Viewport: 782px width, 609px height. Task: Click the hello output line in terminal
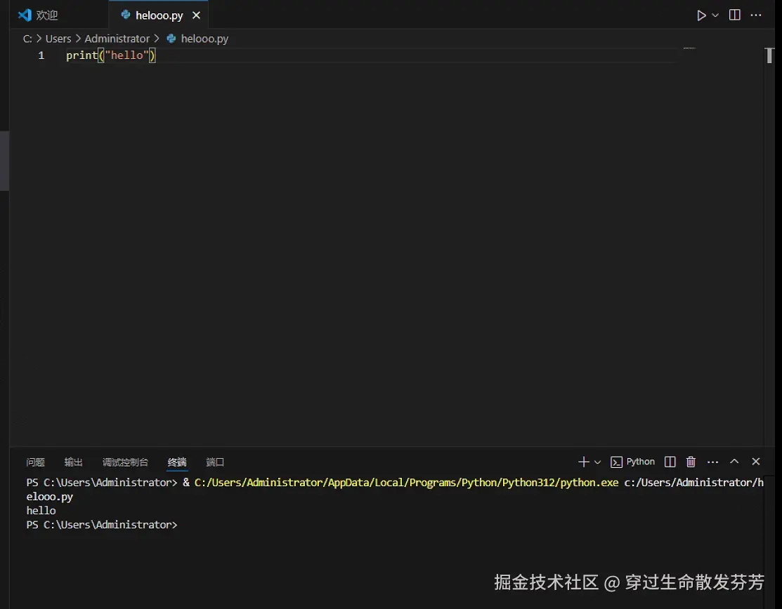[x=41, y=511]
